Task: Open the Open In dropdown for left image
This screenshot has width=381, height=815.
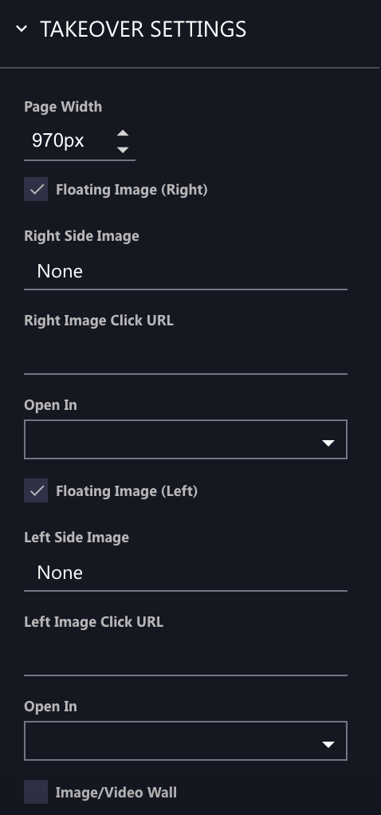Action: pos(186,741)
